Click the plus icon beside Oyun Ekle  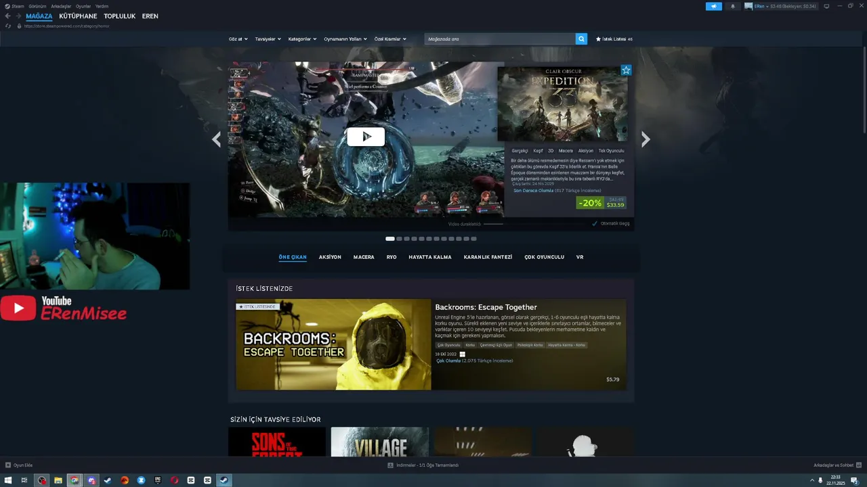pos(8,465)
